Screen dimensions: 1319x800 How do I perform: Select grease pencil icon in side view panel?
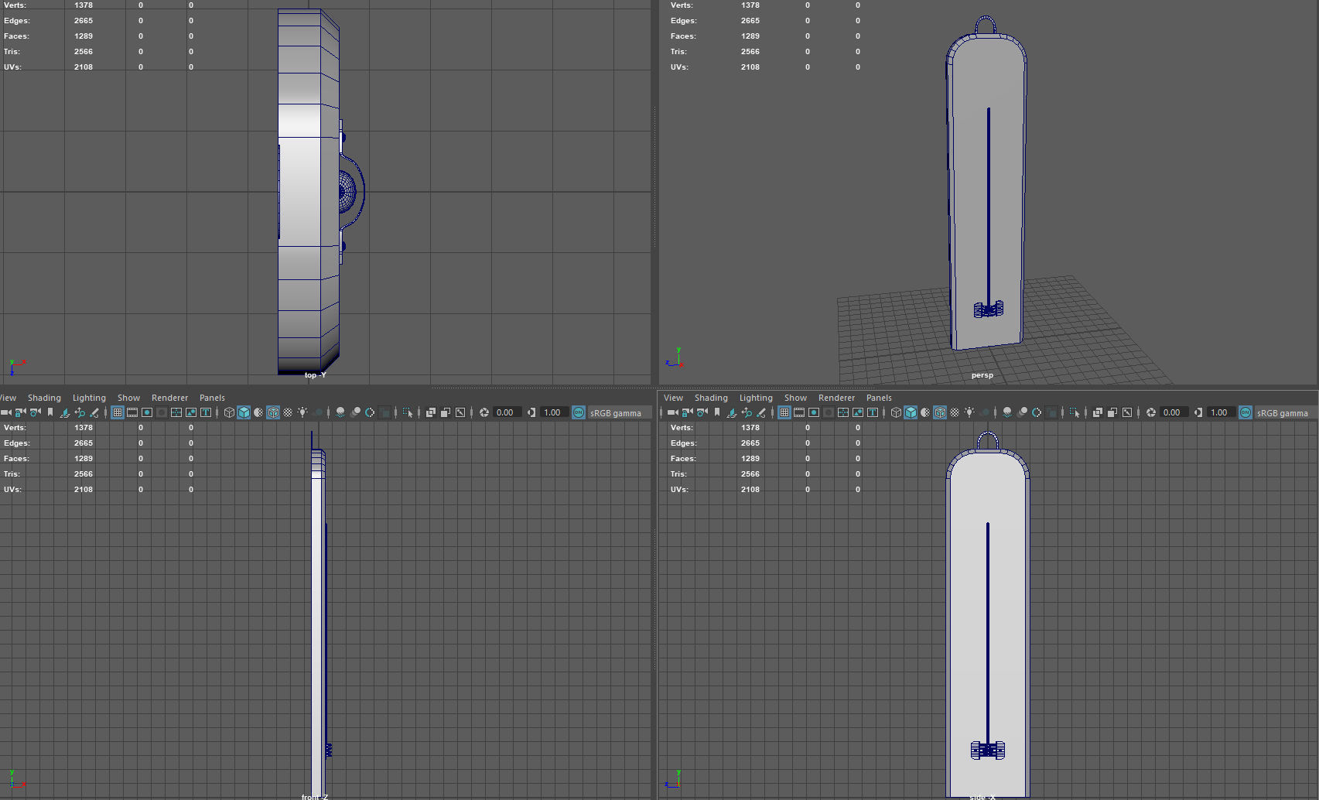tap(761, 412)
